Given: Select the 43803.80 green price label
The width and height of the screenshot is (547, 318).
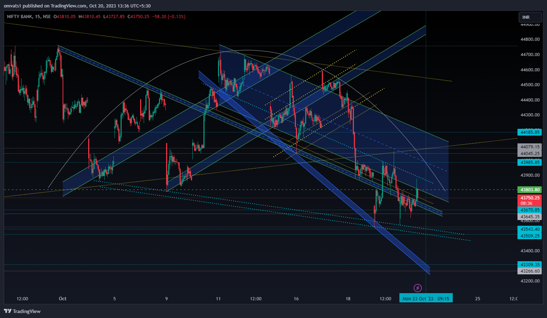Looking at the screenshot, I should [530, 190].
